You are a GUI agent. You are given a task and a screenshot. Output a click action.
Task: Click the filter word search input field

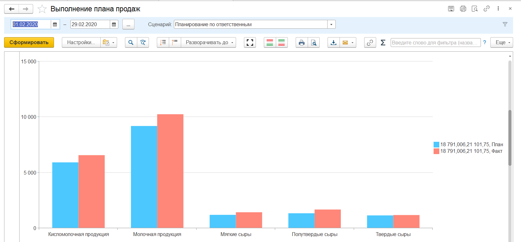(x=435, y=43)
